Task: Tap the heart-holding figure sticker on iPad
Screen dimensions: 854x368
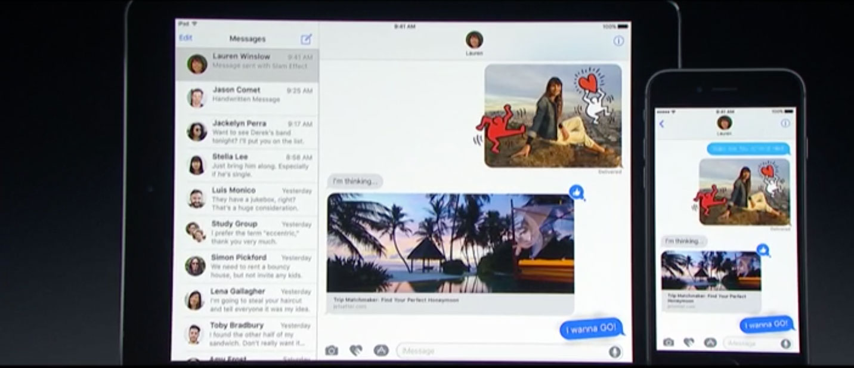Action: [x=592, y=93]
